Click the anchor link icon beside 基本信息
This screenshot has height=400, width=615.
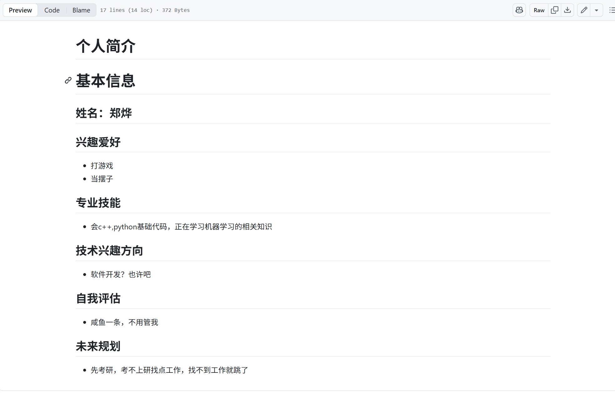[x=68, y=81]
